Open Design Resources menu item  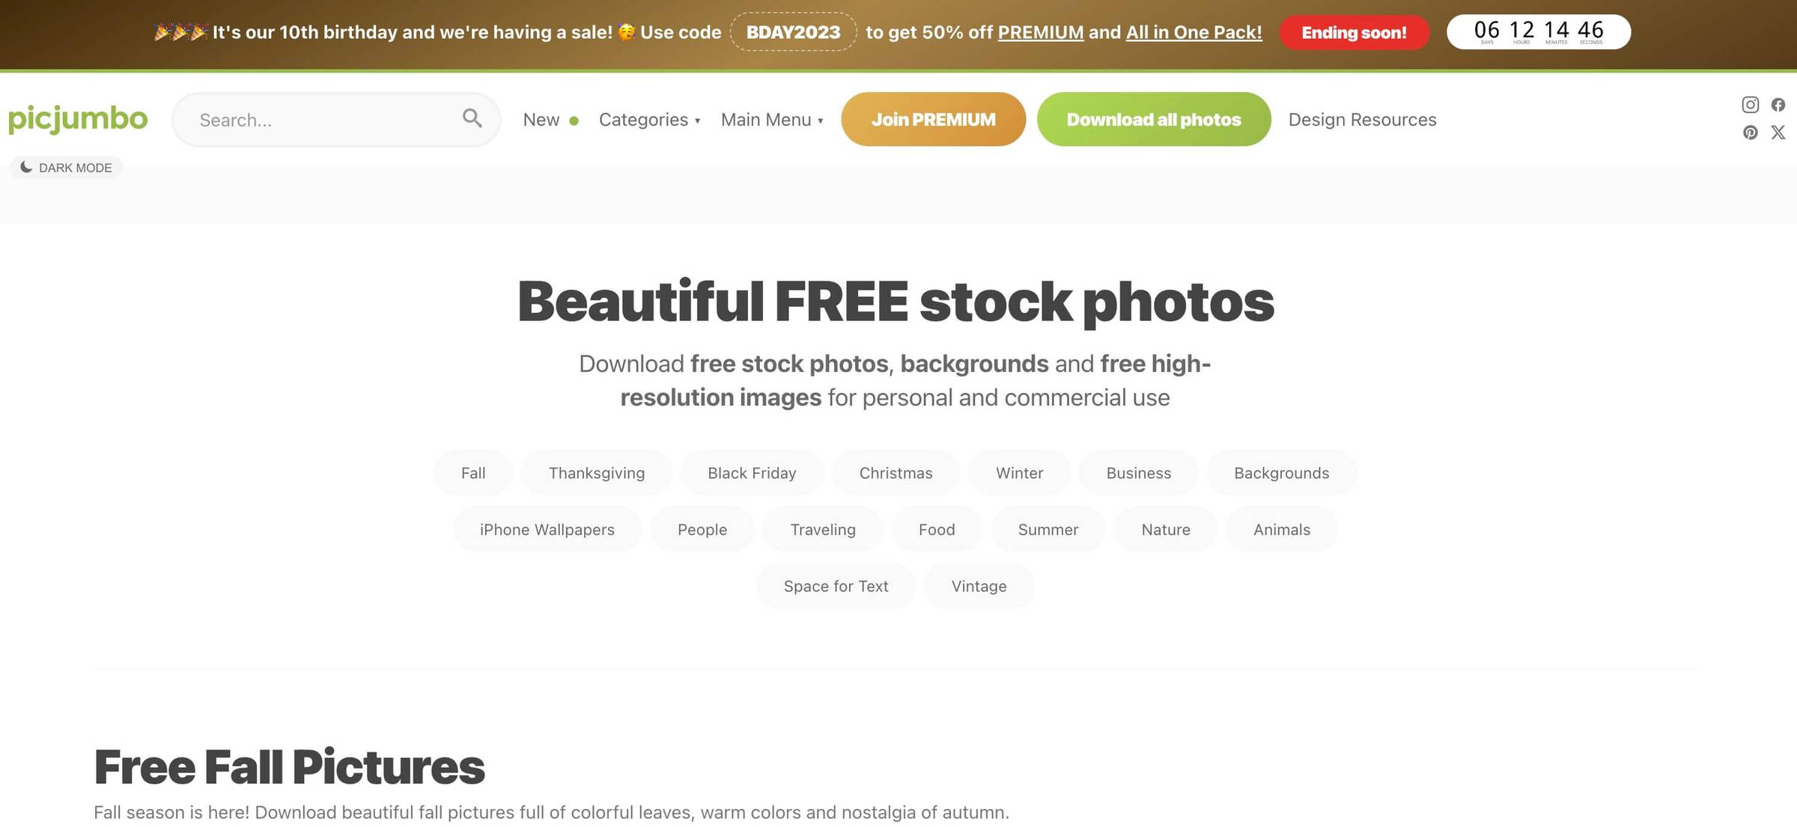[1362, 120]
